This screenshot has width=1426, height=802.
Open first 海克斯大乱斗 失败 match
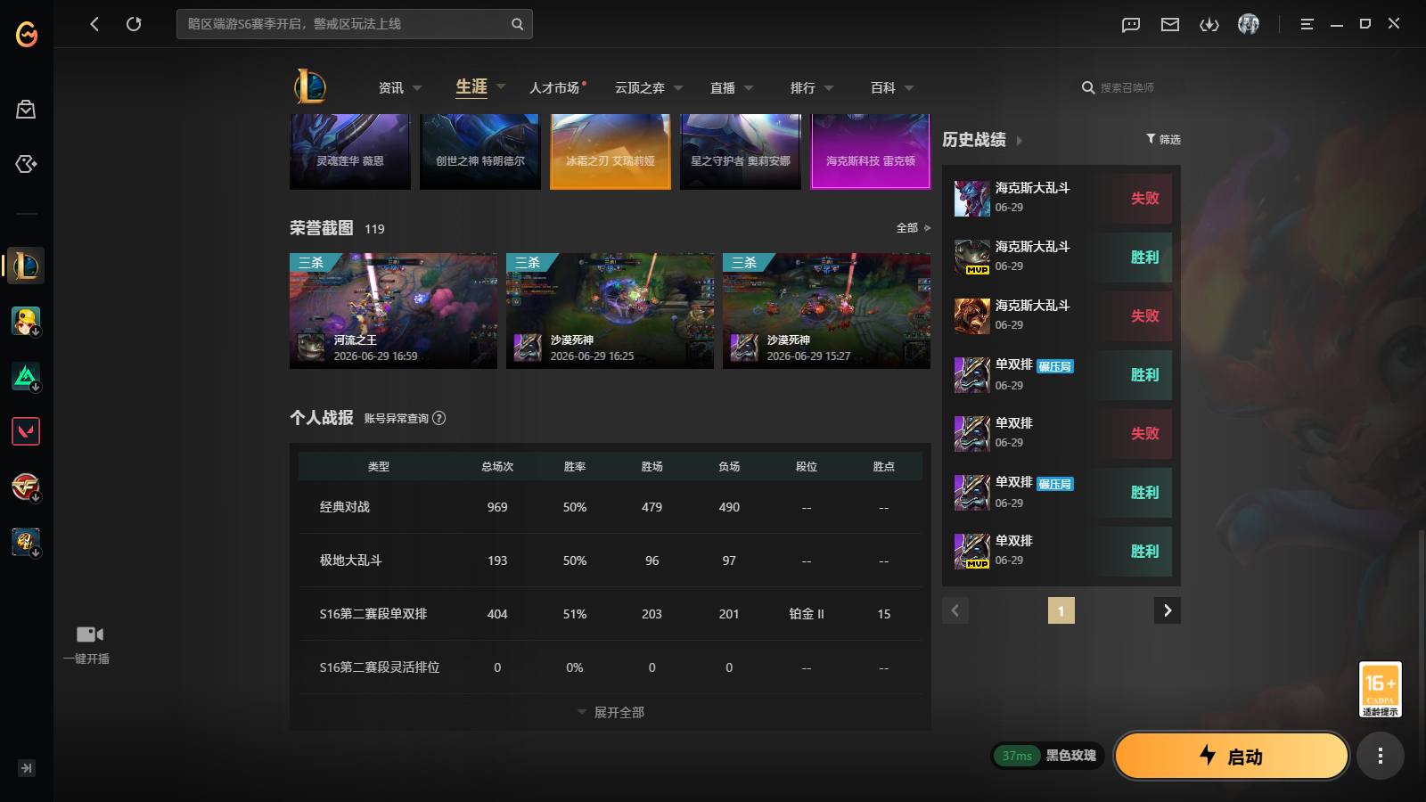click(x=1061, y=198)
